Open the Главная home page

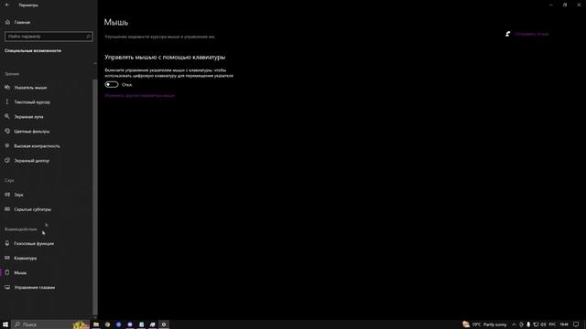[x=18, y=22]
